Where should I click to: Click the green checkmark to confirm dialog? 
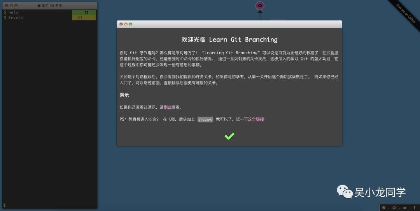coord(229,136)
